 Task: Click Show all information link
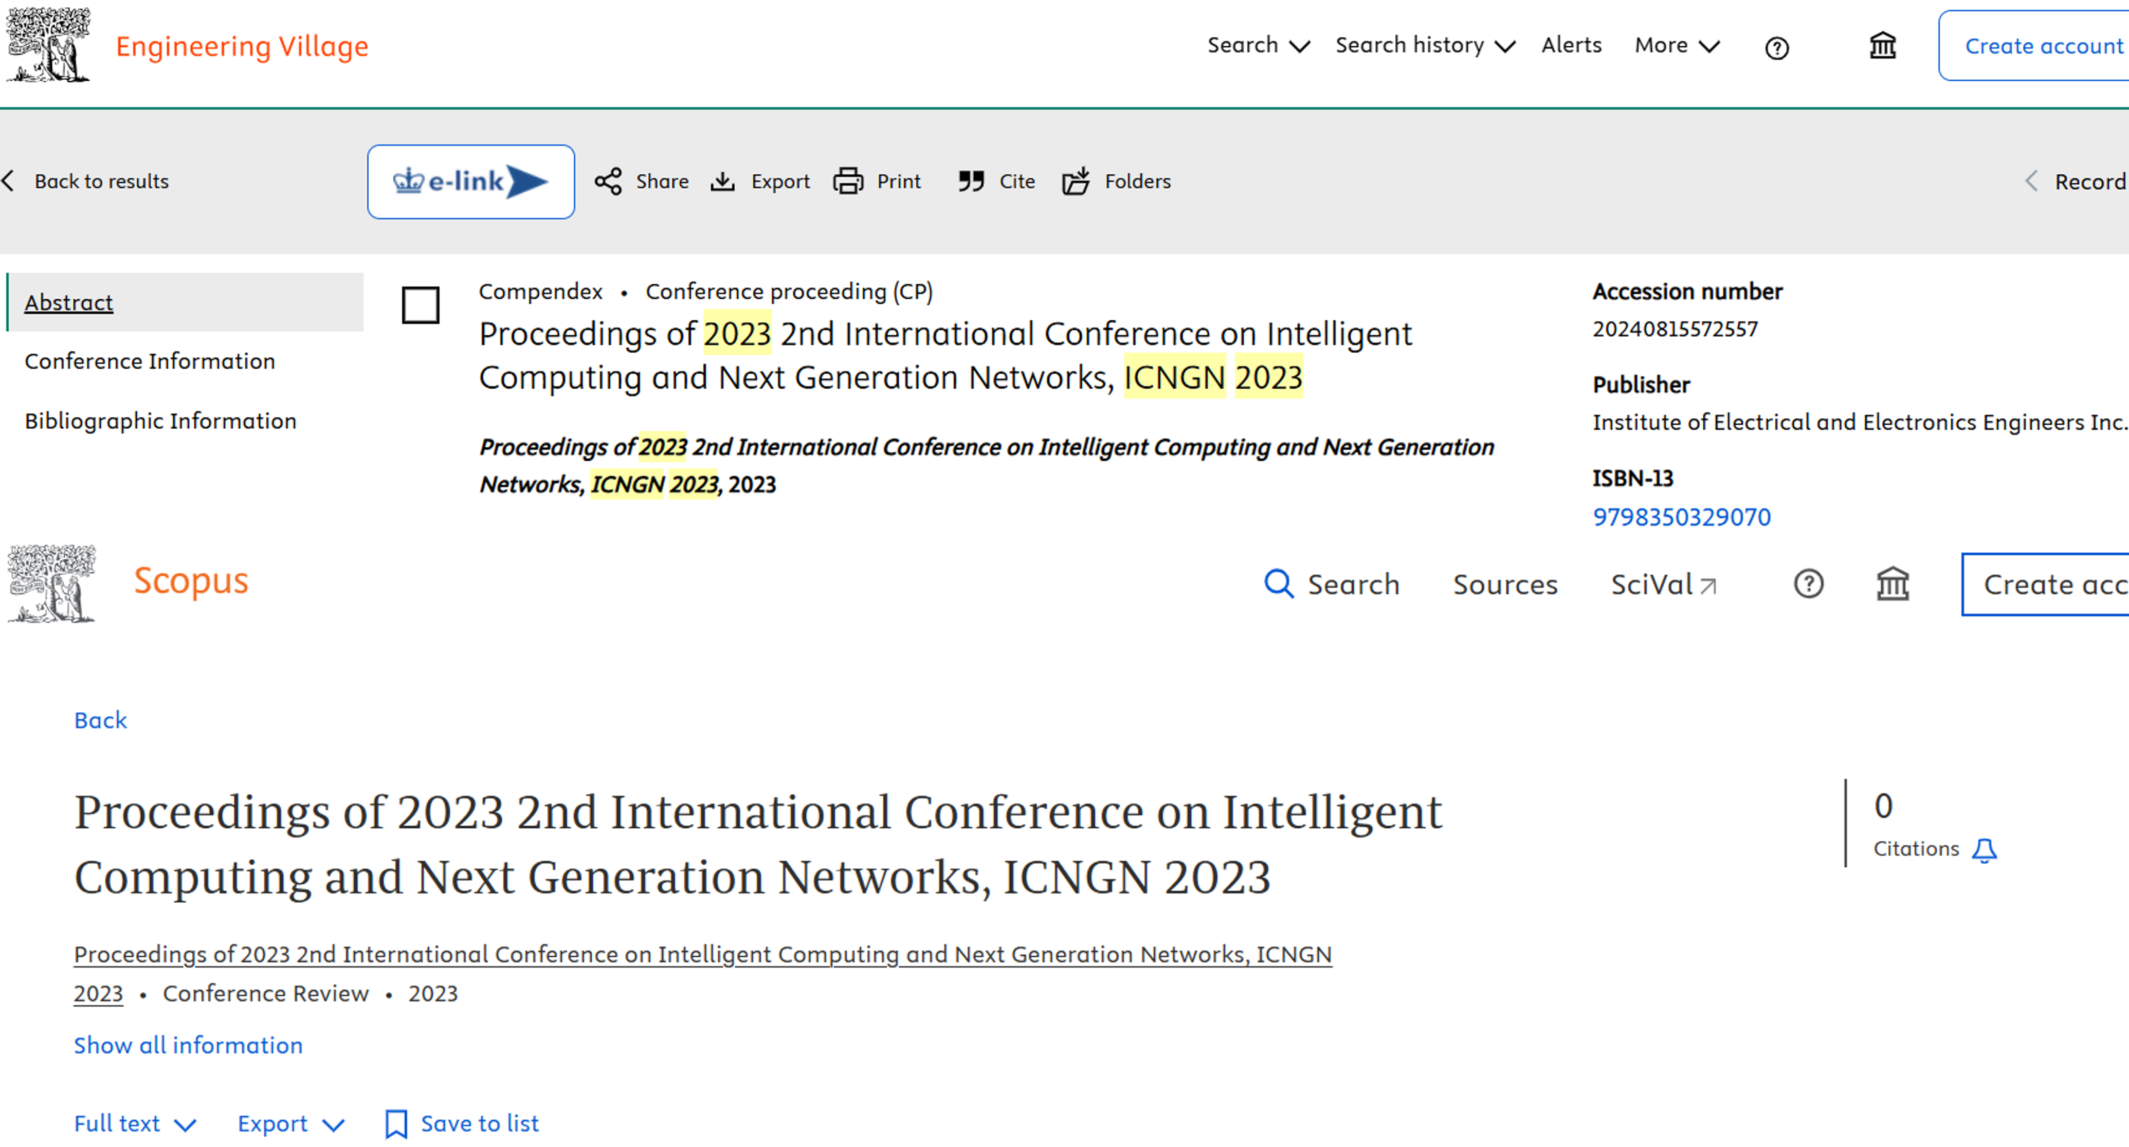pos(189,1045)
